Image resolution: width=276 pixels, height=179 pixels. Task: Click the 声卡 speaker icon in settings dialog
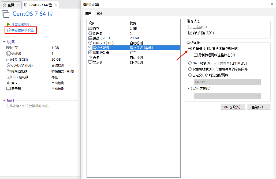(x=90, y=57)
